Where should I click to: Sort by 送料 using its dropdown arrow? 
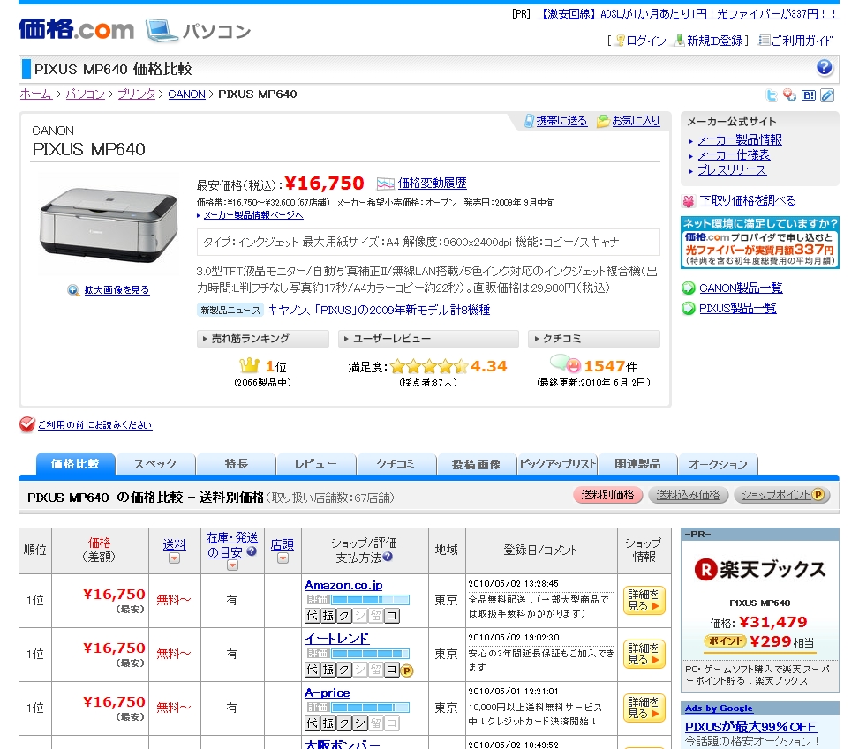(174, 558)
